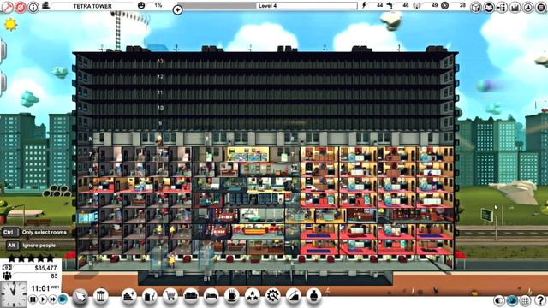Click the 1% satisfaction value
This screenshot has height=308, width=548.
pos(158,6)
